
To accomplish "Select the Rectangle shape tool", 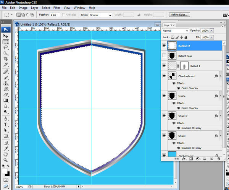I will point(6,136).
